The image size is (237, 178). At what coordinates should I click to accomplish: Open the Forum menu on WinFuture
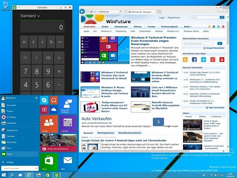point(151,27)
